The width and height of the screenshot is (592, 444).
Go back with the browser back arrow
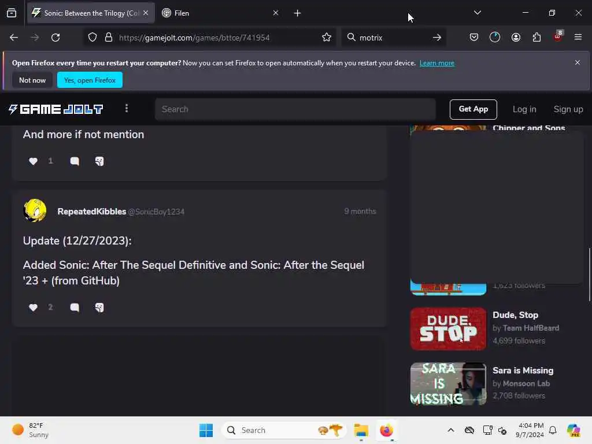pos(14,38)
